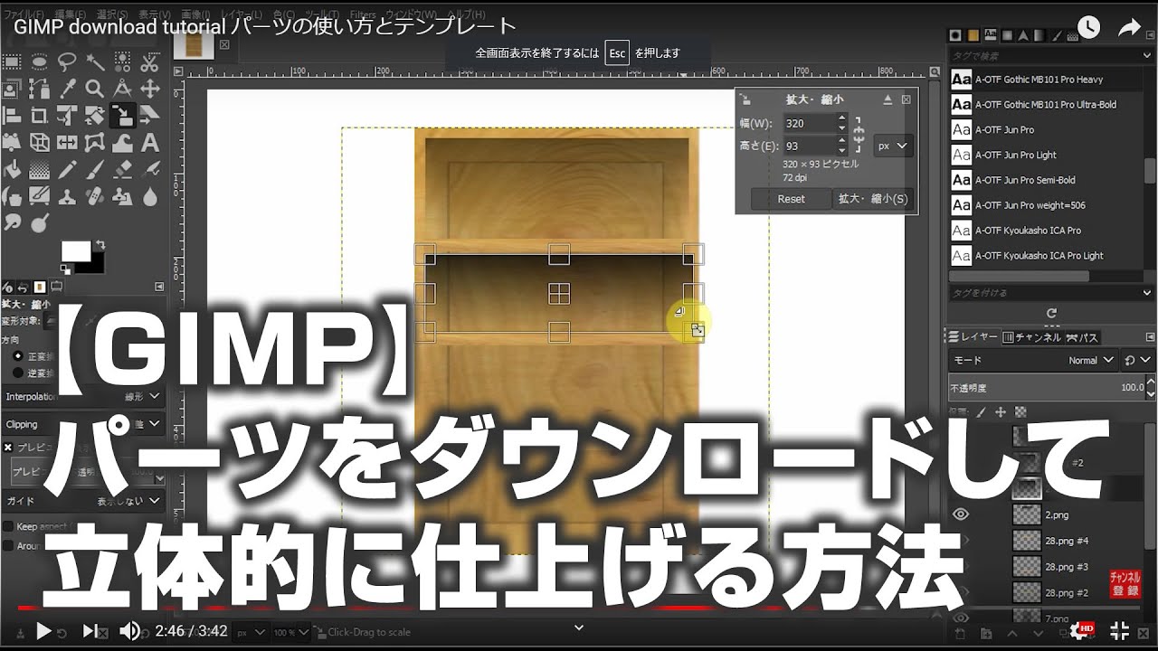Open the guides dropdown in tool options
This screenshot has width=1158, height=651.
tap(82, 501)
